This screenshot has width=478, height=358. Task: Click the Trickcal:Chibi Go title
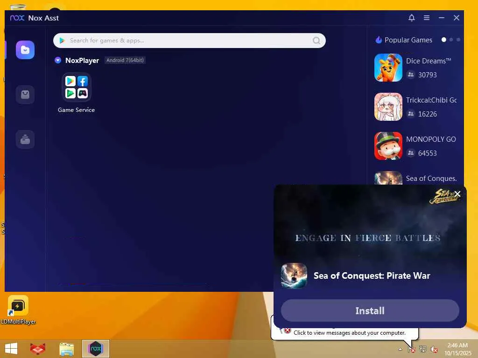[431, 100]
